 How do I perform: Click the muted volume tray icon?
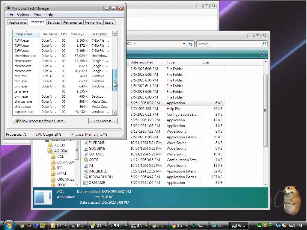pos(284,225)
